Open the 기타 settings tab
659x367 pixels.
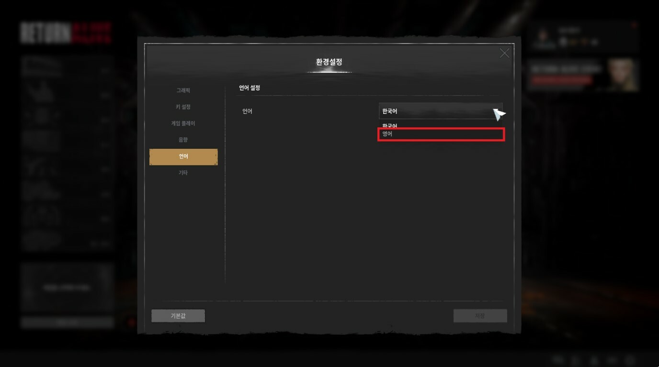click(183, 173)
